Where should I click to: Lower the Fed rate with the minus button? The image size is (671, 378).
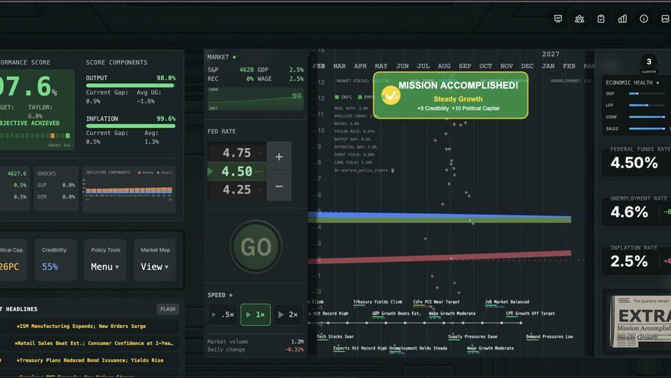pyautogui.click(x=279, y=186)
